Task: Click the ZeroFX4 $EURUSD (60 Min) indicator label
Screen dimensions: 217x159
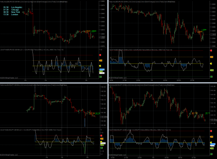Action: click(x=32, y=49)
